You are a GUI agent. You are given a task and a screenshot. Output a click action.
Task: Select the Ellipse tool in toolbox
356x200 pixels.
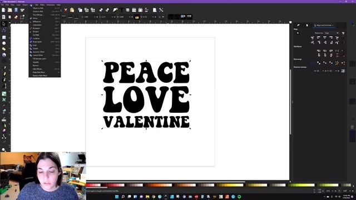click(x=4, y=43)
